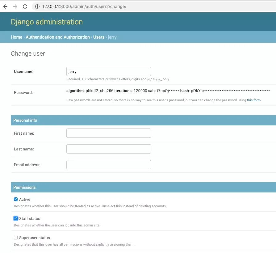Navigate to the Users breadcrumb
The height and width of the screenshot is (253, 276).
tap(99, 37)
